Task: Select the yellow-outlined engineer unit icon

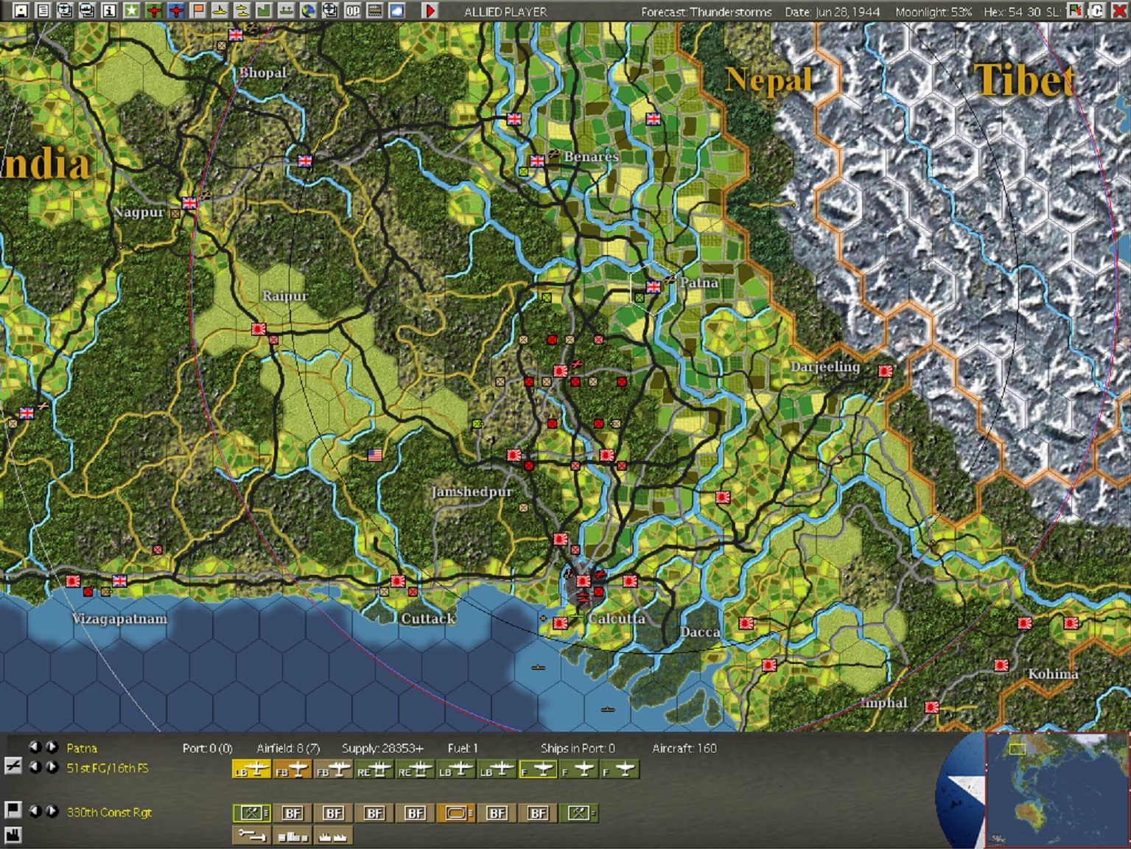Action: (251, 813)
